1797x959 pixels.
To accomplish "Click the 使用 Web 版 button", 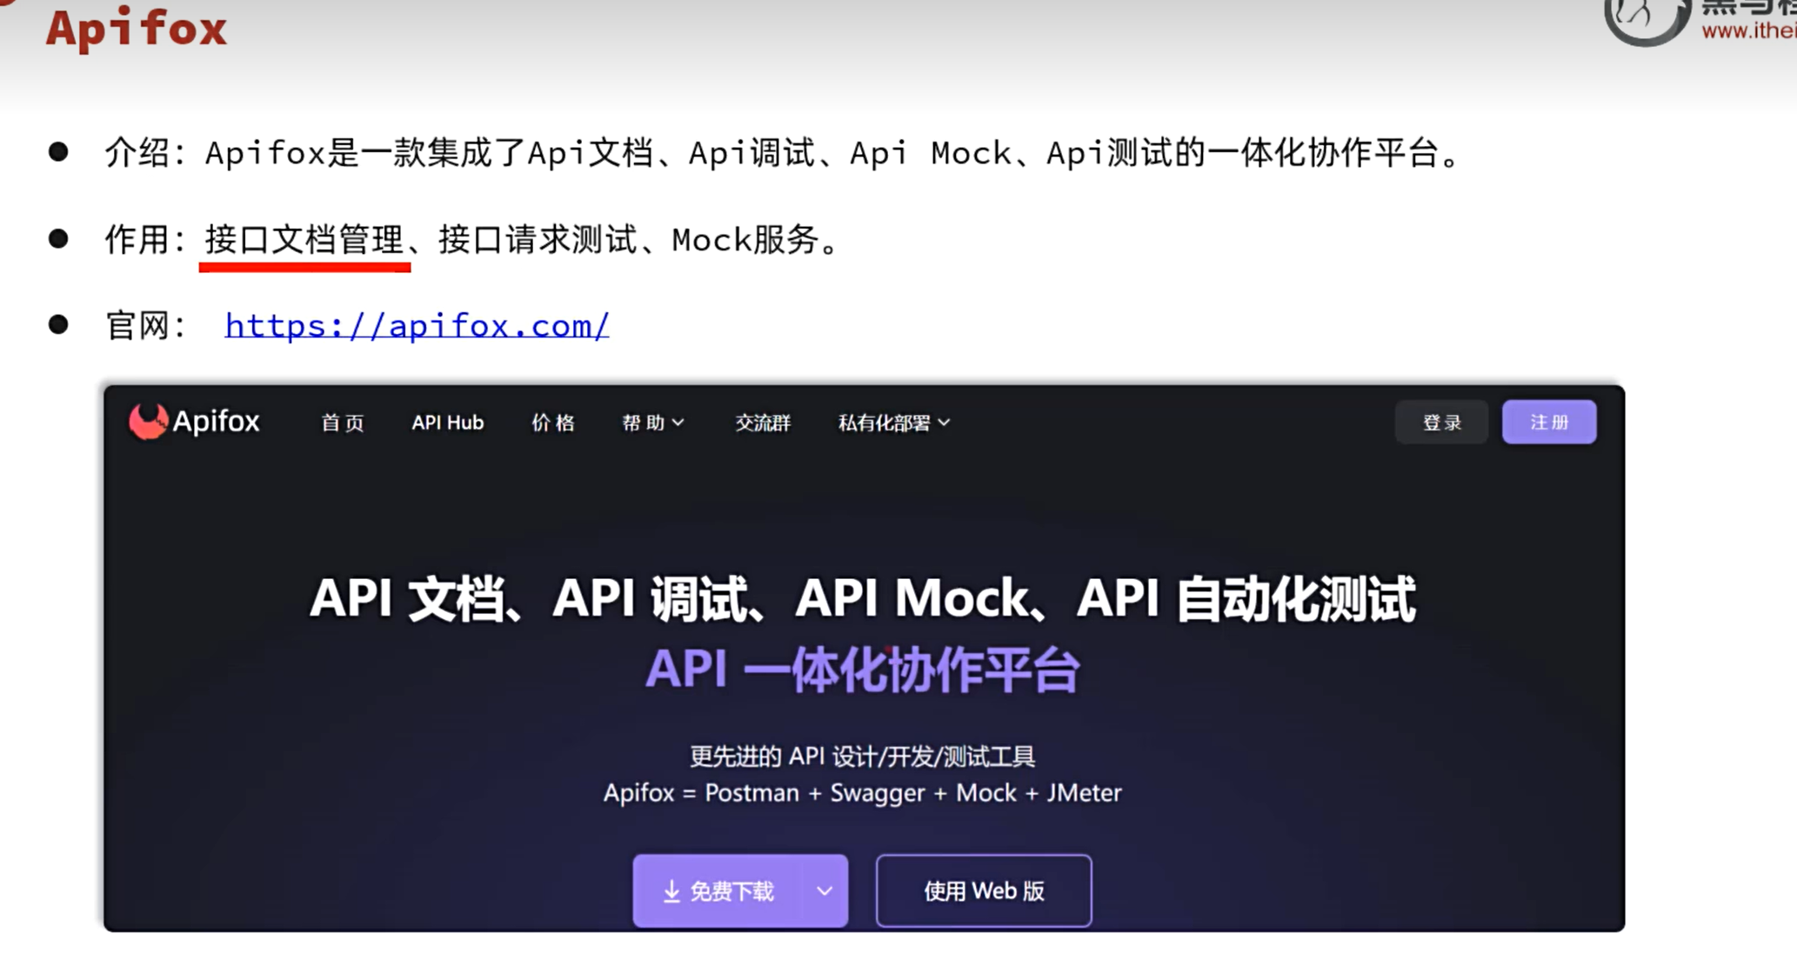I will click(984, 891).
